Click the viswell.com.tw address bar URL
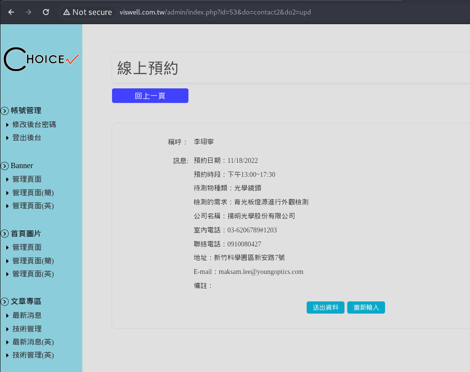The image size is (470, 372). 215,12
